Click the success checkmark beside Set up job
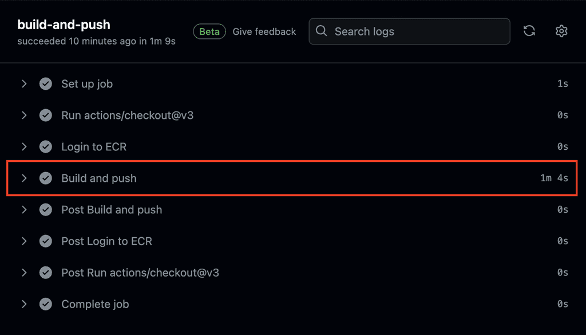Screen dimensions: 586x335 click(46, 83)
